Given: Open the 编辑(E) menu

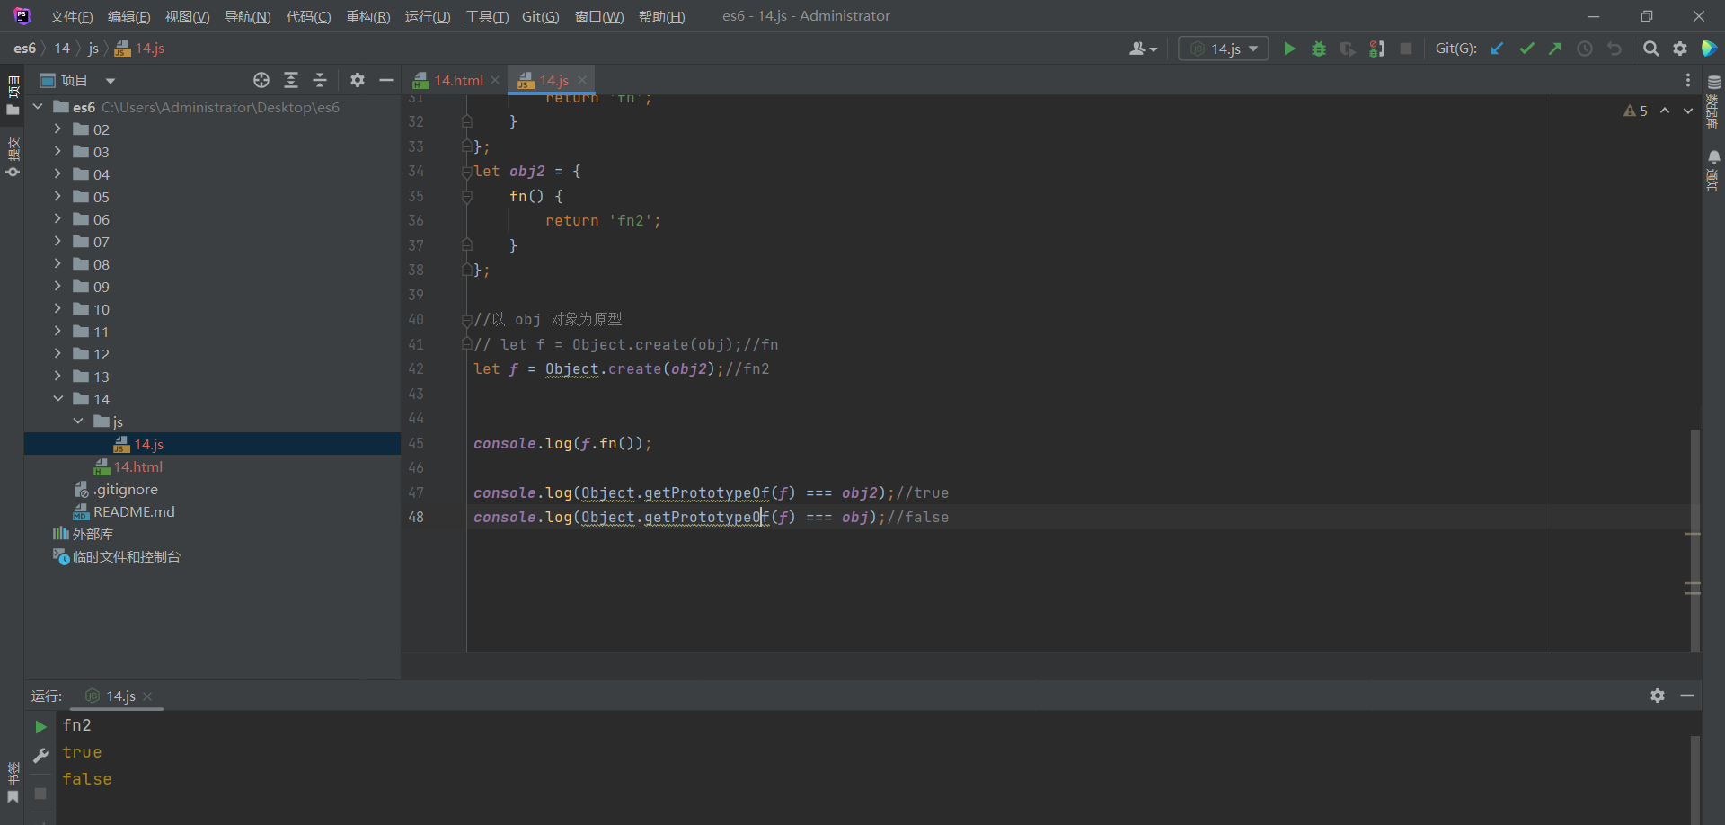Looking at the screenshot, I should 128,16.
